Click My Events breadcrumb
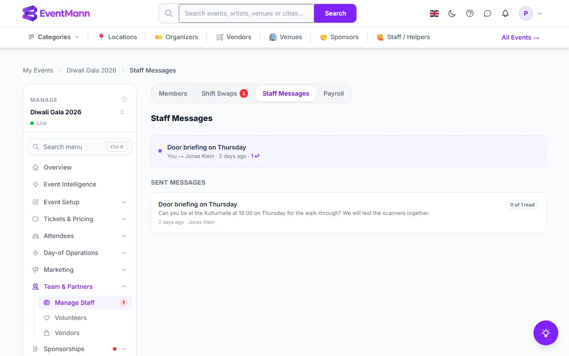The image size is (569, 356). (x=38, y=70)
